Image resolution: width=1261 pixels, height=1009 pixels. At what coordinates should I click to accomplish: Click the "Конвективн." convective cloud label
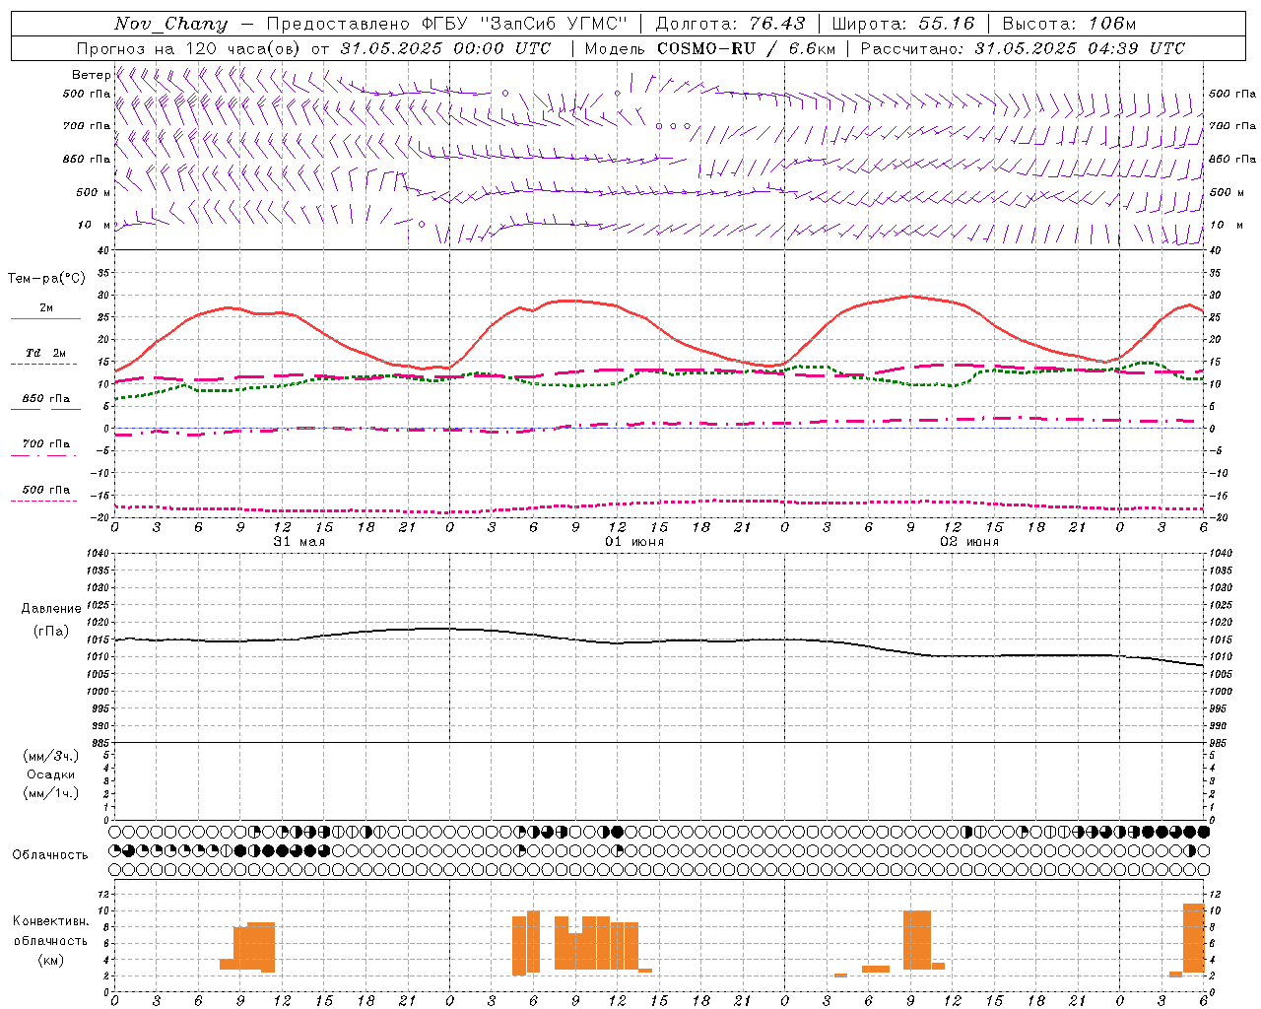coord(51,921)
